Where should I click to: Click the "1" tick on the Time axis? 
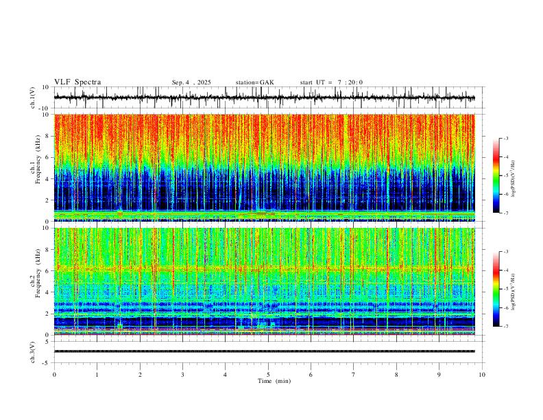point(97,375)
